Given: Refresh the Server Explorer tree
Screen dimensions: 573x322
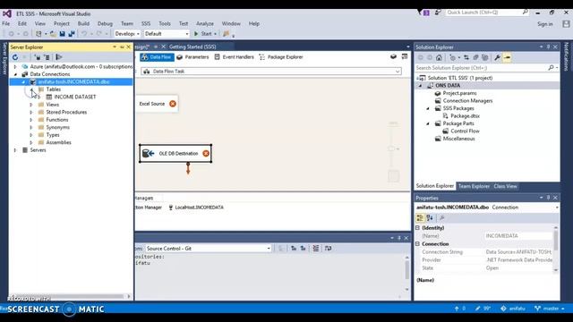Looking at the screenshot, I should [15, 57].
